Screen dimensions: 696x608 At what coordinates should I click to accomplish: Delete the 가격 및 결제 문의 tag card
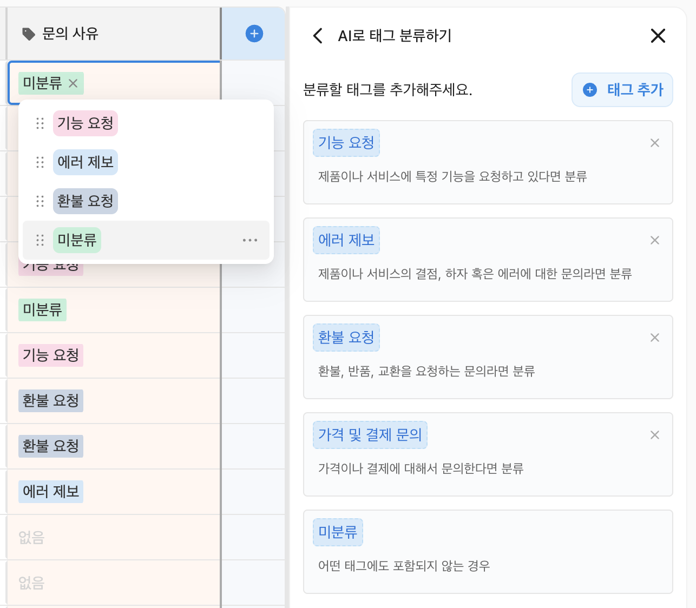coord(654,435)
